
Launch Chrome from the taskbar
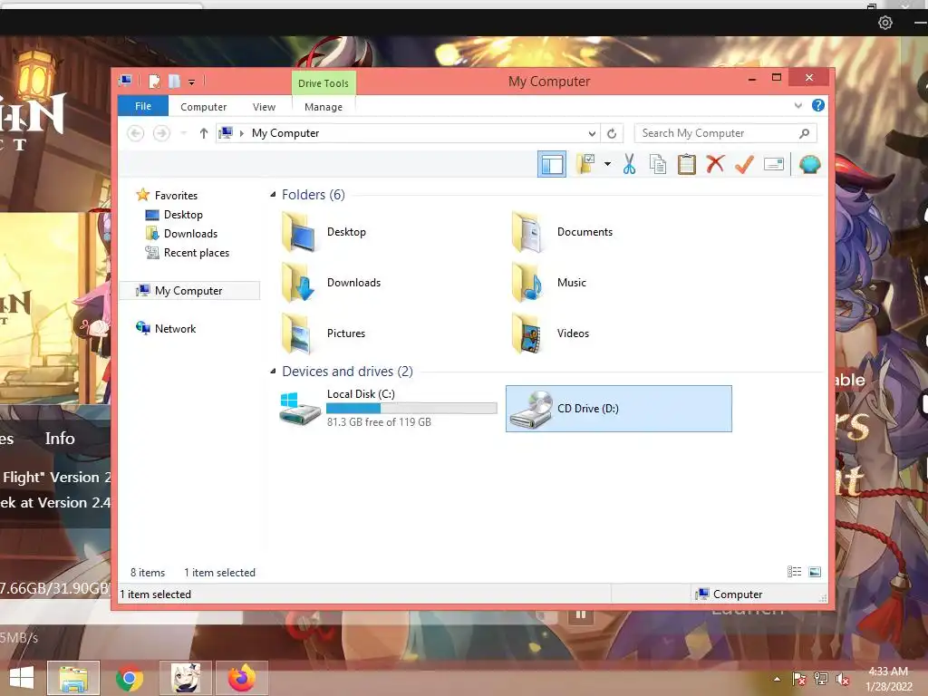130,678
